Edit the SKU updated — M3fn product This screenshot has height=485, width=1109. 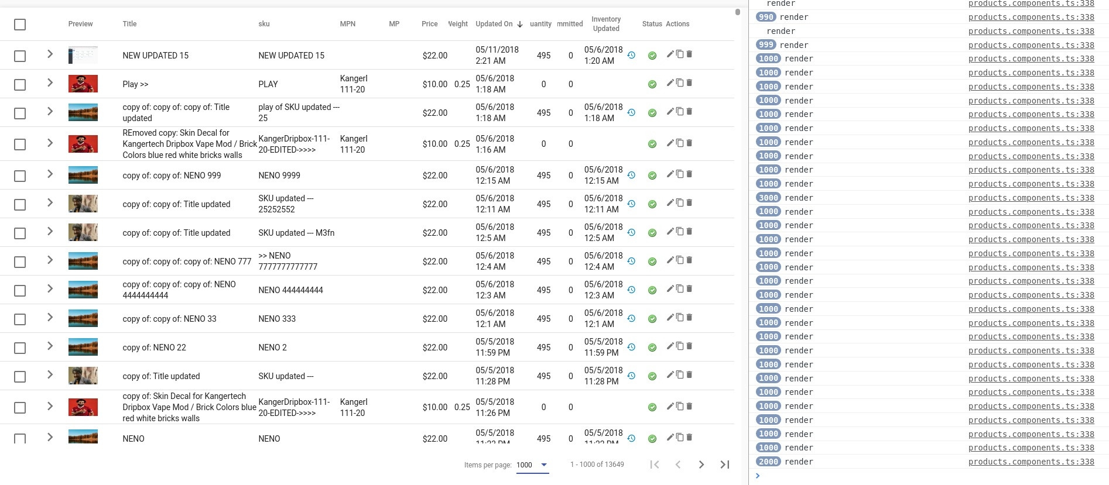click(670, 231)
